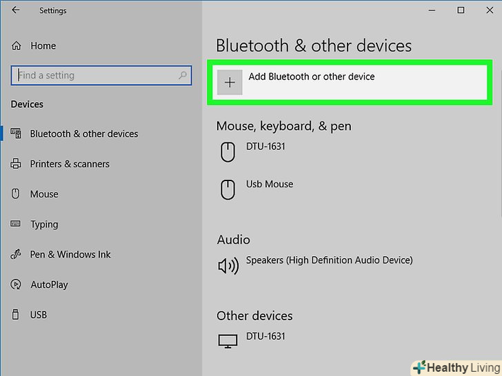
Task: Click Add Bluetooth or other device
Action: 312,77
